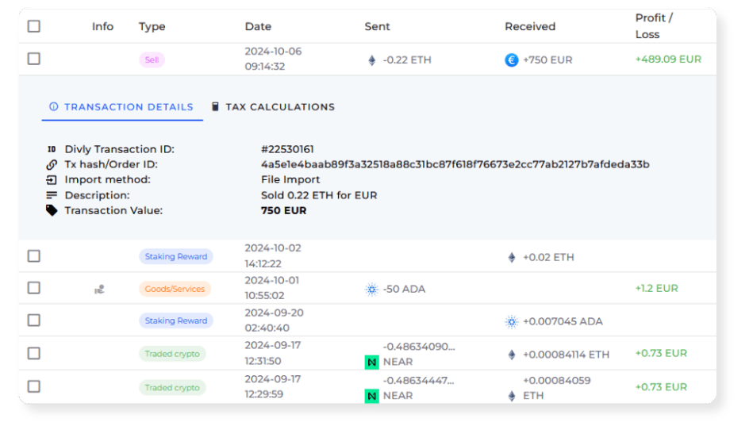Click the link icon beside Tx hash/Order ID
Viewport: 749px width, 426px height.
coord(52,164)
